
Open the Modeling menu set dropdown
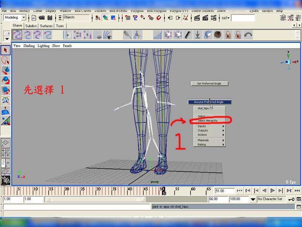(23, 17)
